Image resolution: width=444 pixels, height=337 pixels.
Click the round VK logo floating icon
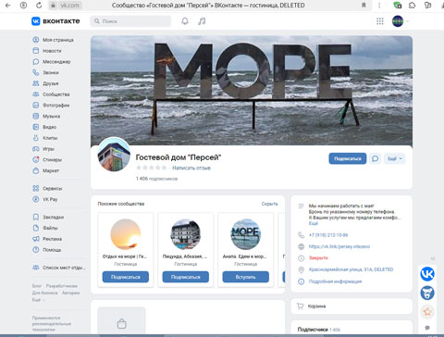point(427,274)
